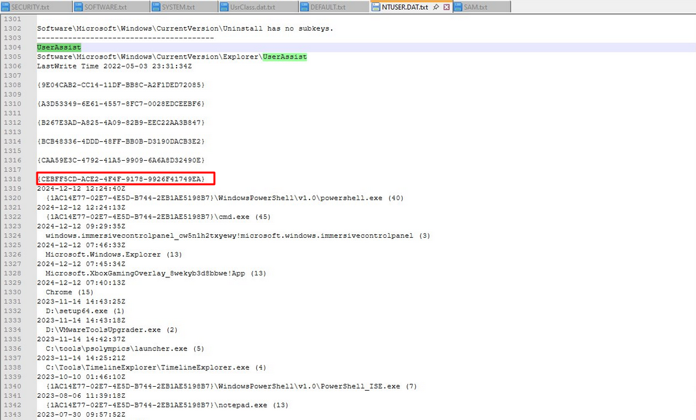
Task: Select the DEFAULT.txt tab
Action: tap(328, 7)
